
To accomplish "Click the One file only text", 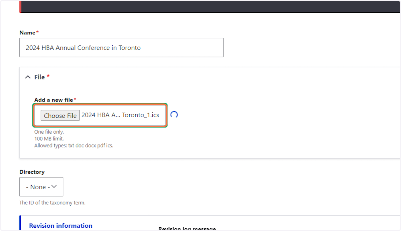I will (49, 132).
